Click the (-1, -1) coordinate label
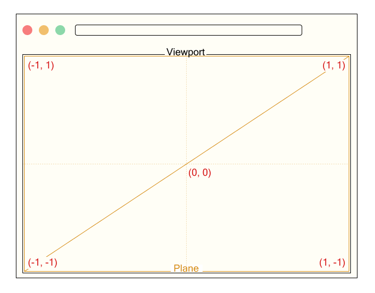The width and height of the screenshot is (375, 293). coord(43,262)
